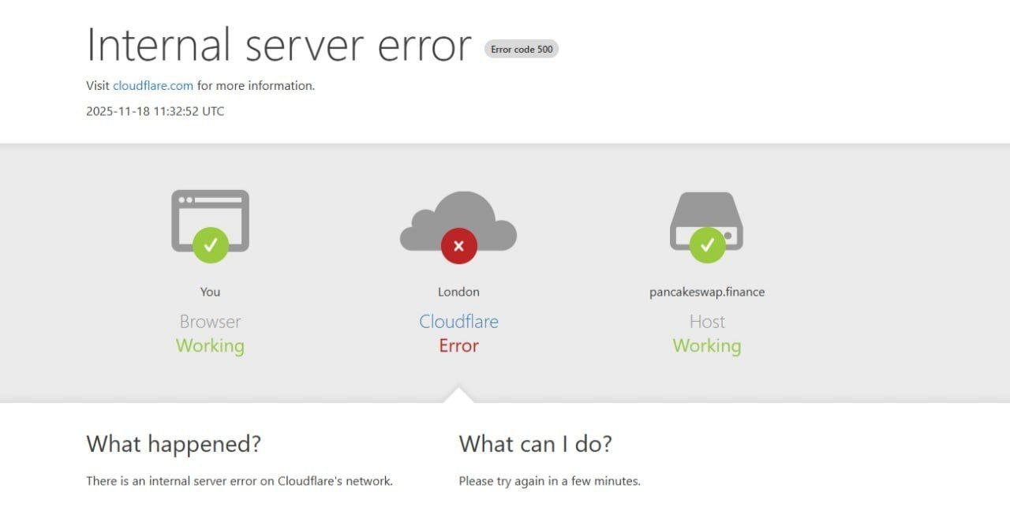The width and height of the screenshot is (1010, 507).
Task: Click the green Working status under Host
Action: coord(707,345)
